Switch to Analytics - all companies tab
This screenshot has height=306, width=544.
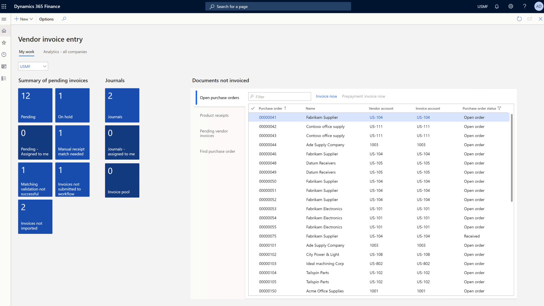(x=65, y=52)
